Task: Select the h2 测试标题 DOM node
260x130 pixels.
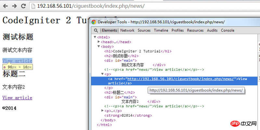Action: pyautogui.click(x=121, y=56)
